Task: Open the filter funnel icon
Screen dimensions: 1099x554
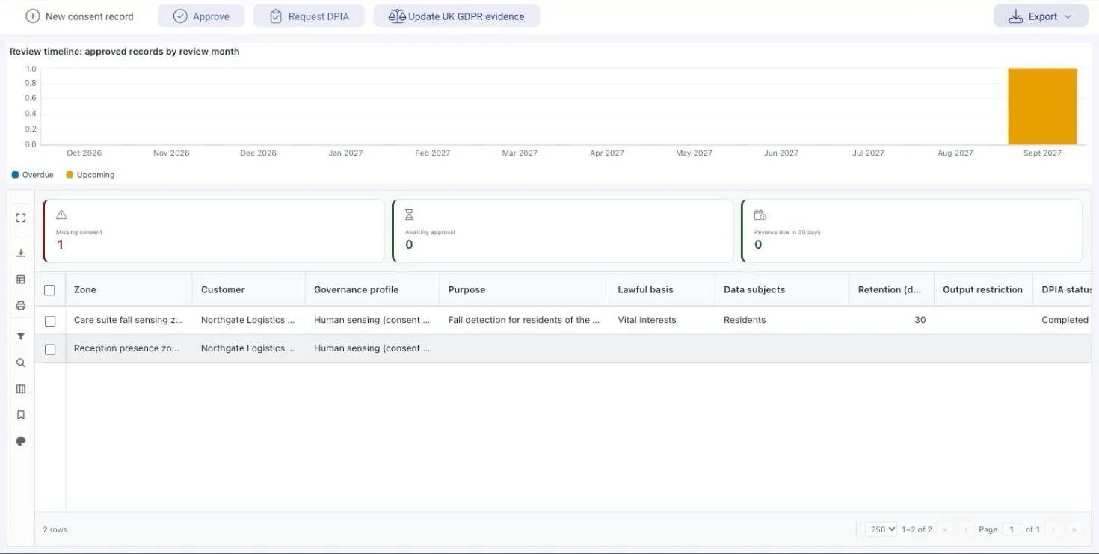Action: pos(21,336)
